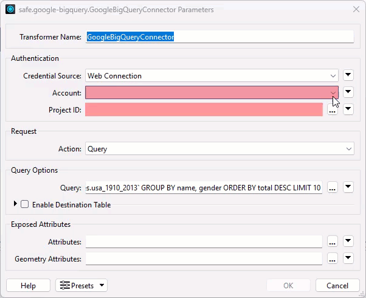Click the Transformer Name input field

[x=219, y=37]
